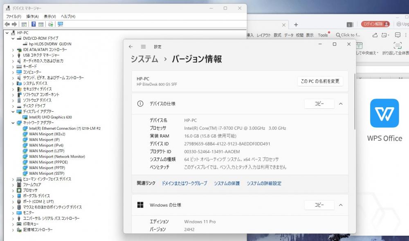Click the back arrow in the Settings window
409x241 pixels.
(131, 47)
